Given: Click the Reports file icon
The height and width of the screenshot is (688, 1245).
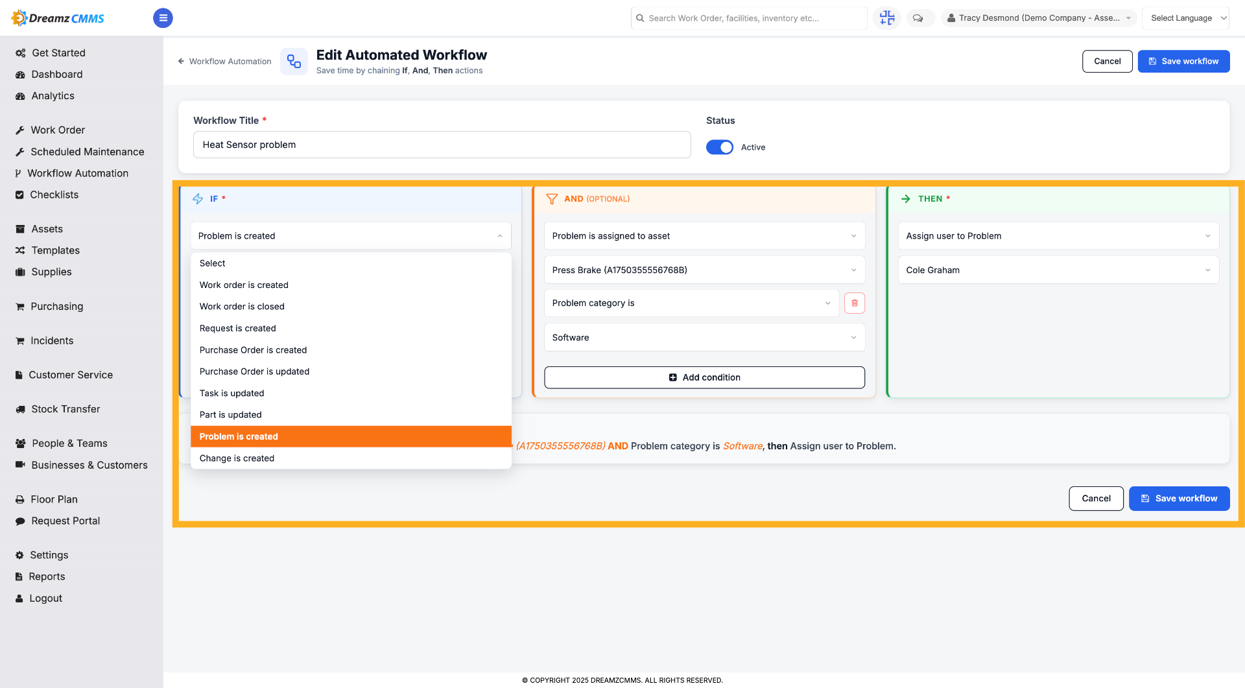Looking at the screenshot, I should pyautogui.click(x=19, y=576).
